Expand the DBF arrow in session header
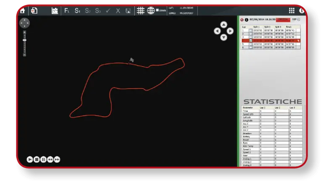The height and width of the screenshot is (185, 336). (x=299, y=19)
